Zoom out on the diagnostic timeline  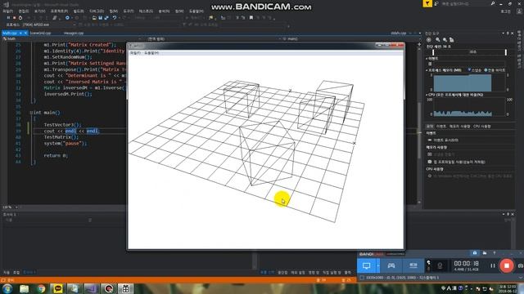click(445, 40)
